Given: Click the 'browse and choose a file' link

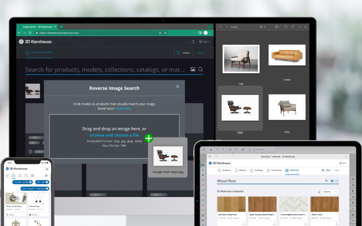Looking at the screenshot, I should pos(114,135).
